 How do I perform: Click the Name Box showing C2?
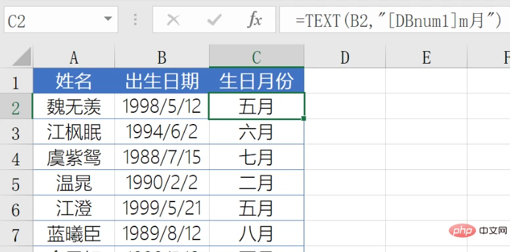click(x=61, y=20)
